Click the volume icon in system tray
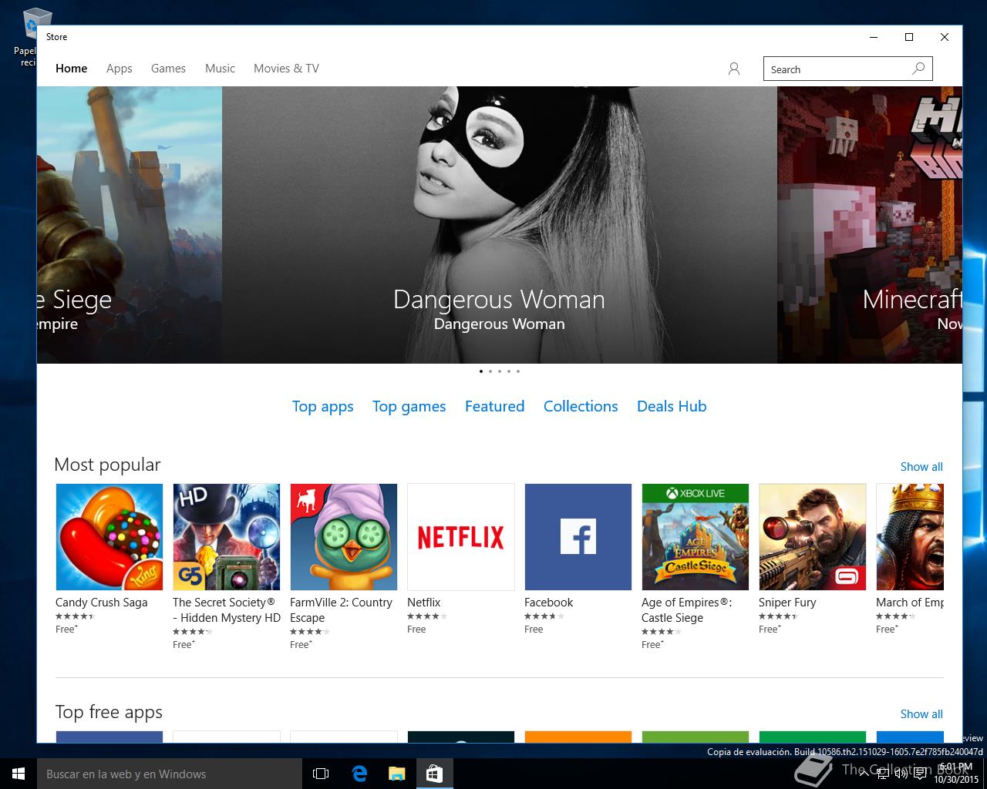 coord(901,774)
